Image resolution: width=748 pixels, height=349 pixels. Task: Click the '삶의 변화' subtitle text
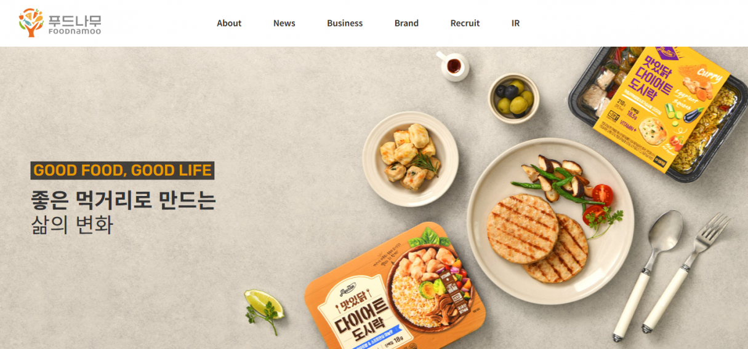[72, 225]
